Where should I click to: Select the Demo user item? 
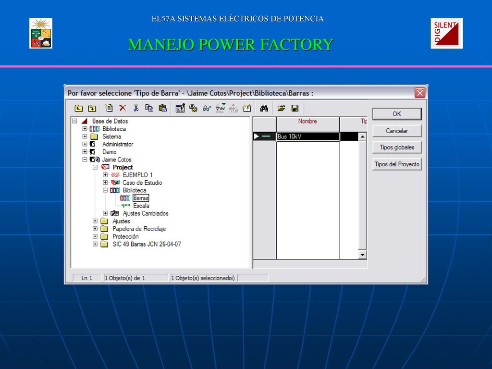109,152
